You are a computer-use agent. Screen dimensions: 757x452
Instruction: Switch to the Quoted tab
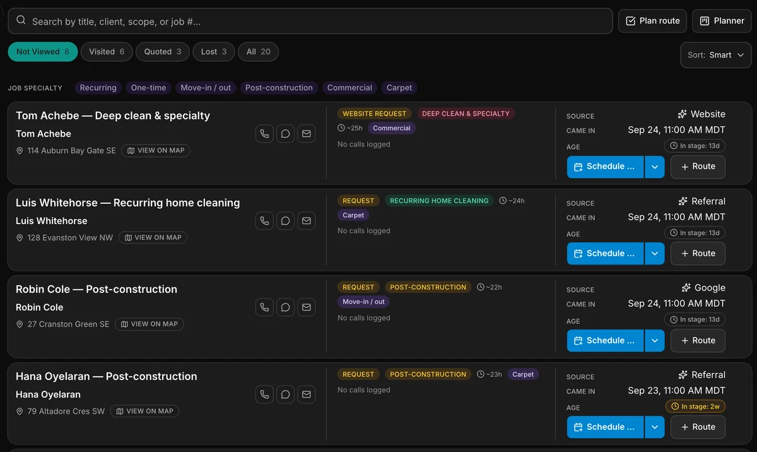tap(163, 52)
